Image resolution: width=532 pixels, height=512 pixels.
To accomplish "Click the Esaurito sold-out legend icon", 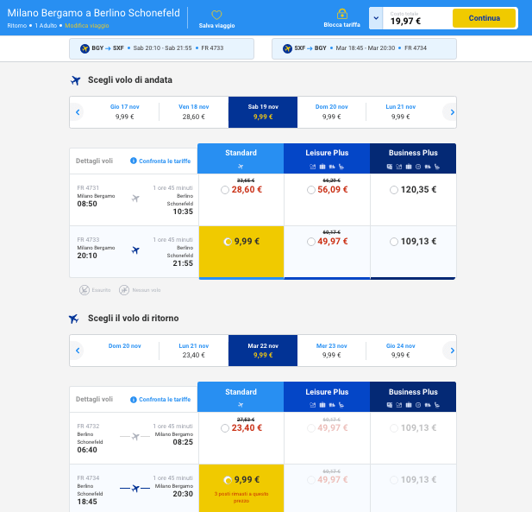I will pyautogui.click(x=84, y=290).
